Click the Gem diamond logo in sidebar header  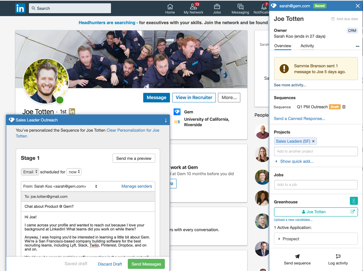[274, 6]
